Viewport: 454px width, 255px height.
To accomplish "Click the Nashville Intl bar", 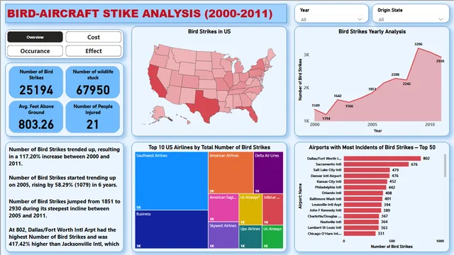I will [x=361, y=222].
